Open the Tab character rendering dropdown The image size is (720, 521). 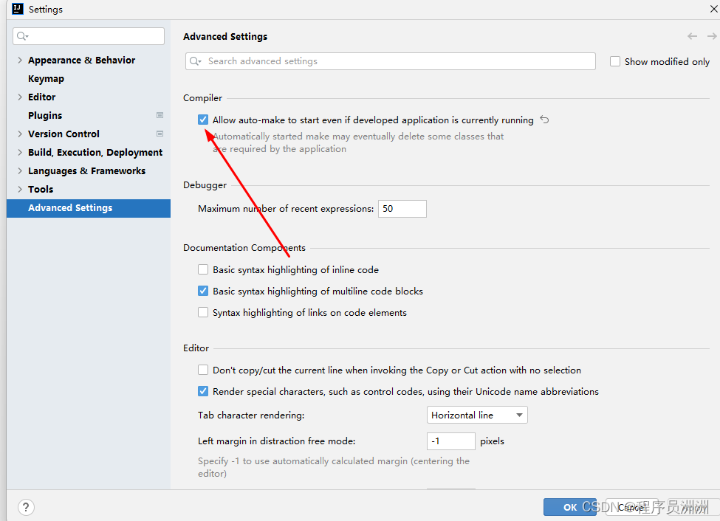(477, 415)
